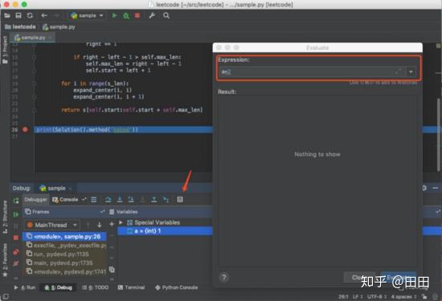The width and height of the screenshot is (442, 301).
Task: Open the Python Console tab
Action: tap(177, 287)
